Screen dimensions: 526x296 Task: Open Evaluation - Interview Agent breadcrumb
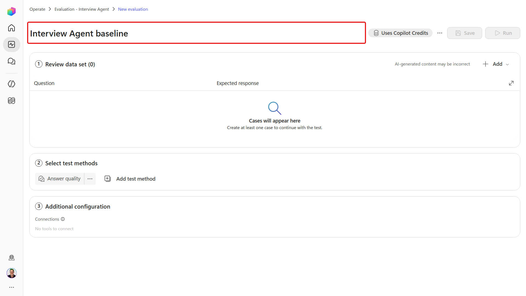pos(82,9)
